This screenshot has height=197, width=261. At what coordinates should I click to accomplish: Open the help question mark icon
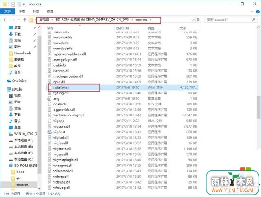[258, 12]
